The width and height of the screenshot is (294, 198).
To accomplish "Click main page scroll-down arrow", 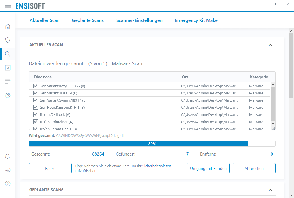I will (x=291, y=195).
